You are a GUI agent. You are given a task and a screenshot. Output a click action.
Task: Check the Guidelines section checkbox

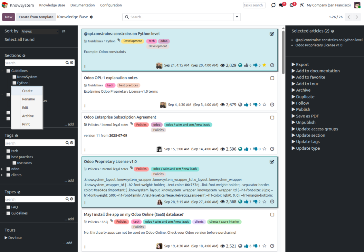click(8, 71)
